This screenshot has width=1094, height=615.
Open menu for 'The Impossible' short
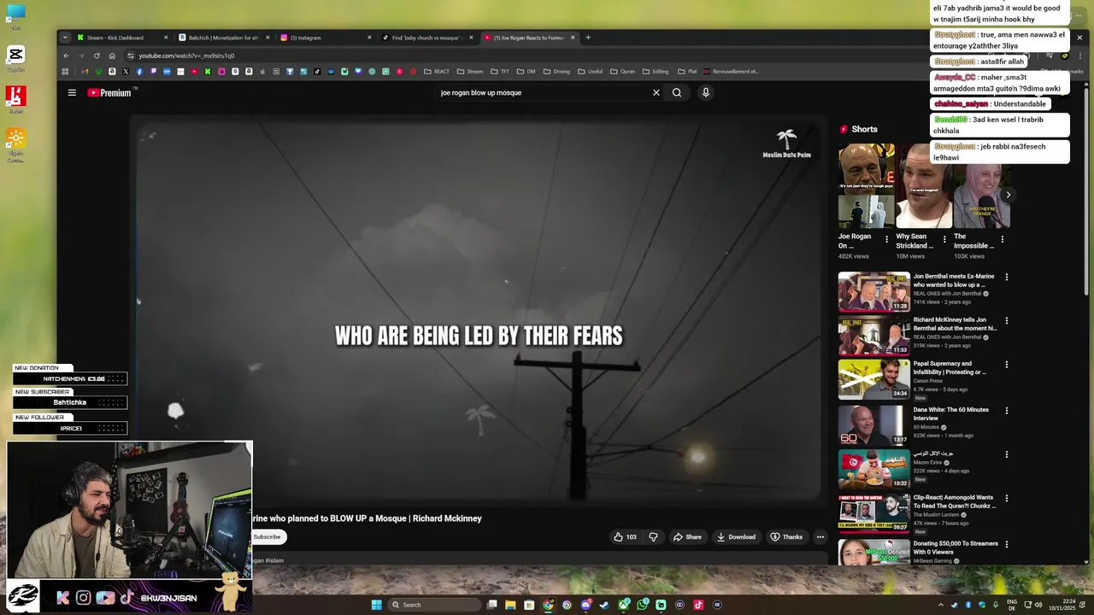pos(1003,240)
